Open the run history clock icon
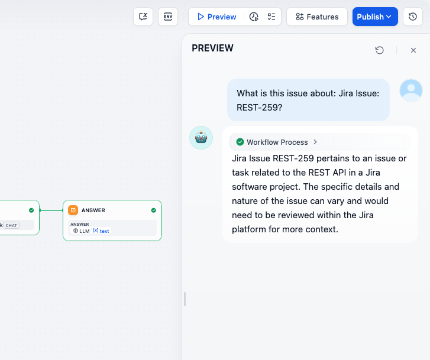Viewport: 430px width, 360px height. pyautogui.click(x=254, y=17)
